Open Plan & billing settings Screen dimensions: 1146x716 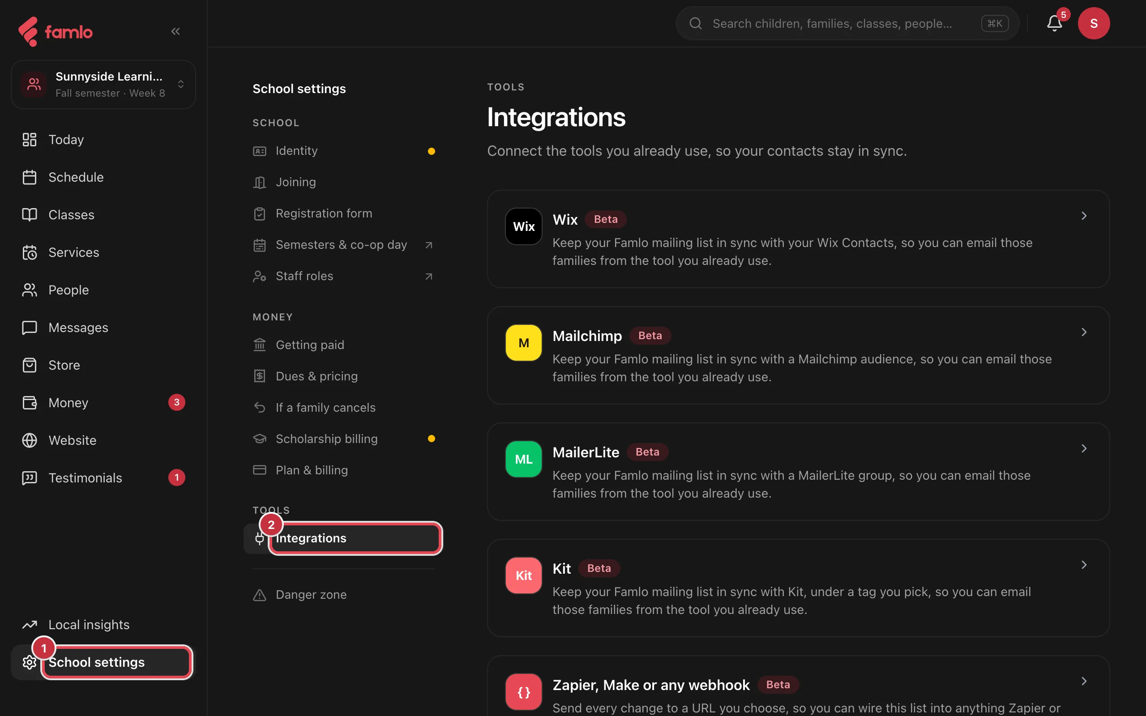(344, 470)
